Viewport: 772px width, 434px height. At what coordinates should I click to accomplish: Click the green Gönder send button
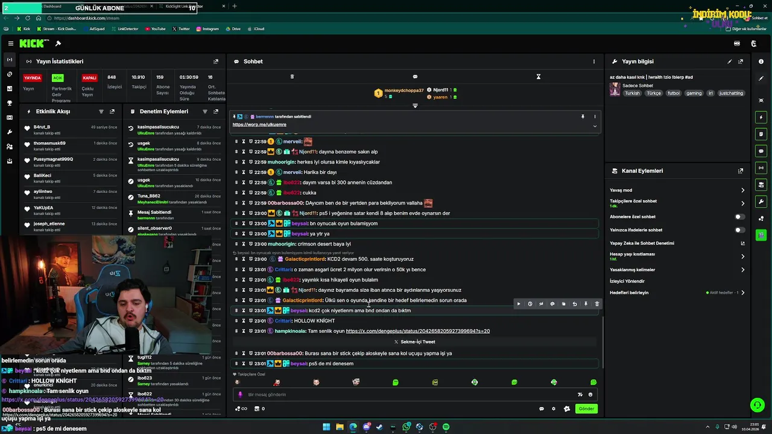[x=586, y=409]
